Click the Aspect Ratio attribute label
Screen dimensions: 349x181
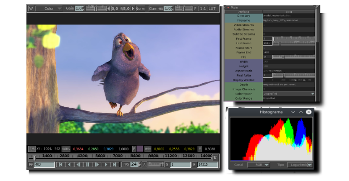[x=243, y=71]
